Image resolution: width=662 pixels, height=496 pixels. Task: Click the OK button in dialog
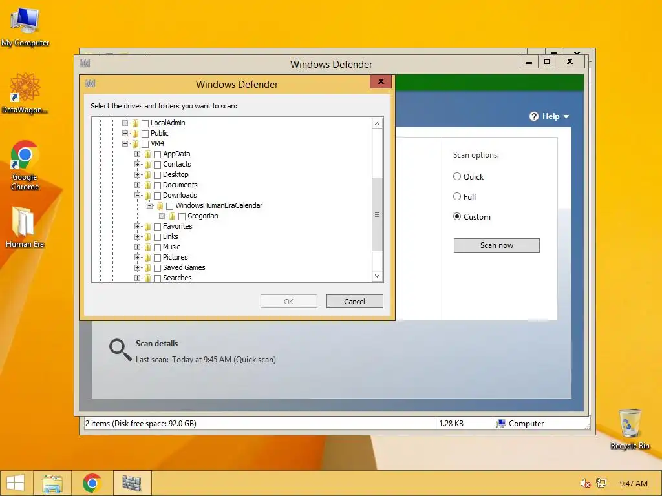tap(289, 302)
